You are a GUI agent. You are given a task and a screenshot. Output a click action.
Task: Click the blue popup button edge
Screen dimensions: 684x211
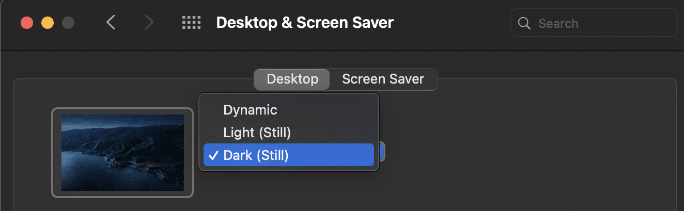382,152
